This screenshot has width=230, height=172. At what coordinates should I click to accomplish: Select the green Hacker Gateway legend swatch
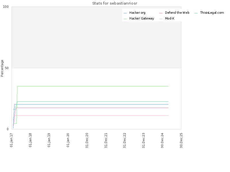(125, 19)
